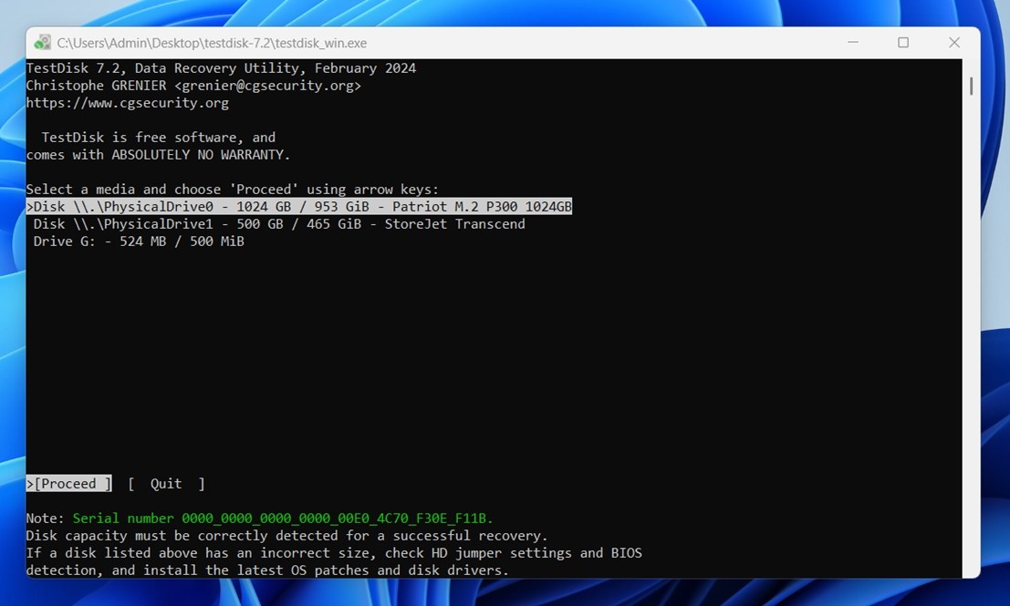Viewport: 1010px width, 606px height.
Task: Click the green serial number text
Action: click(283, 519)
